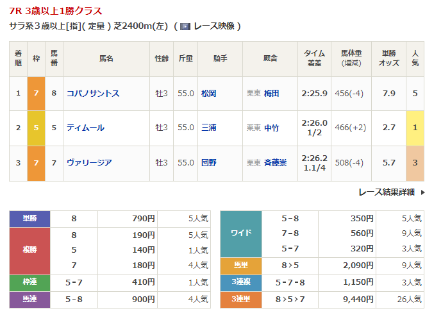Click jockey 松岡 link

click(208, 94)
